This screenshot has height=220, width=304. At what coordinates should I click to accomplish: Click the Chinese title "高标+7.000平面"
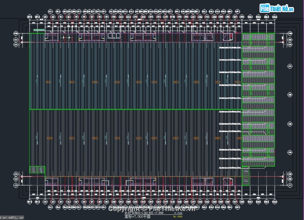tap(137, 217)
